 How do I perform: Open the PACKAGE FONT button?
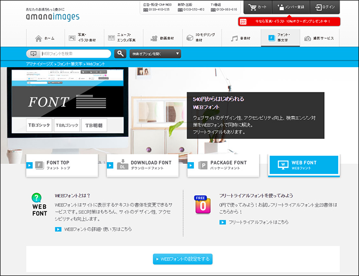pyautogui.click(x=223, y=165)
